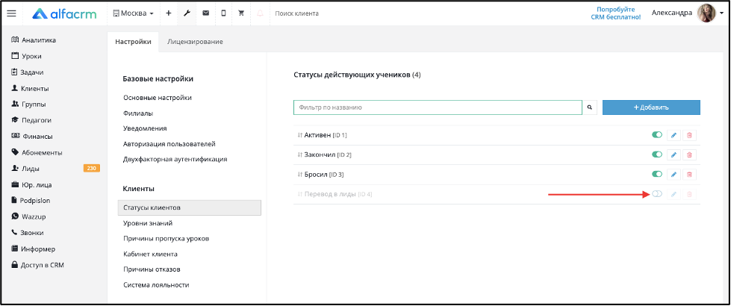Delete the Бросил status
The image size is (731, 306).
point(689,174)
